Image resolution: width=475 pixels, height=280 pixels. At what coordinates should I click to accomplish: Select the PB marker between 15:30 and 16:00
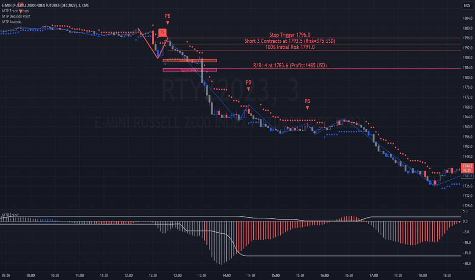[307, 101]
